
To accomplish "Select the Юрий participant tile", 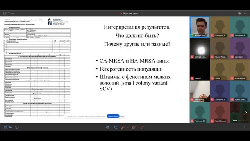I will (220, 112).
